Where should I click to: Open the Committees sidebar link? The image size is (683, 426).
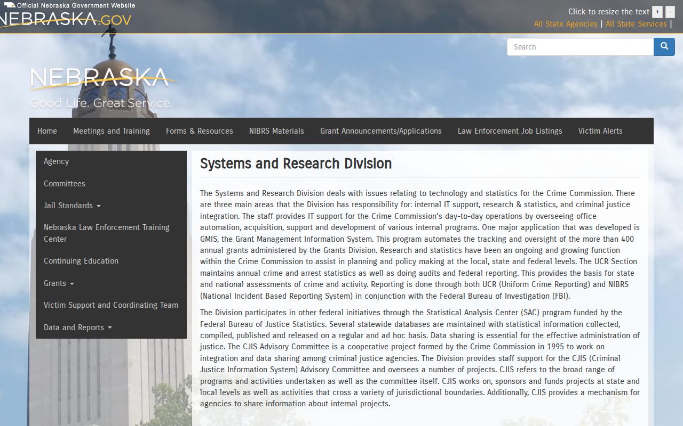point(111,184)
